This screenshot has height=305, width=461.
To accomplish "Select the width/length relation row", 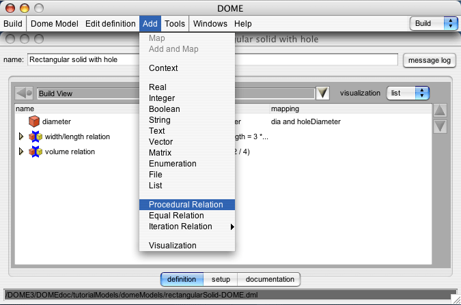I will 223,136.
